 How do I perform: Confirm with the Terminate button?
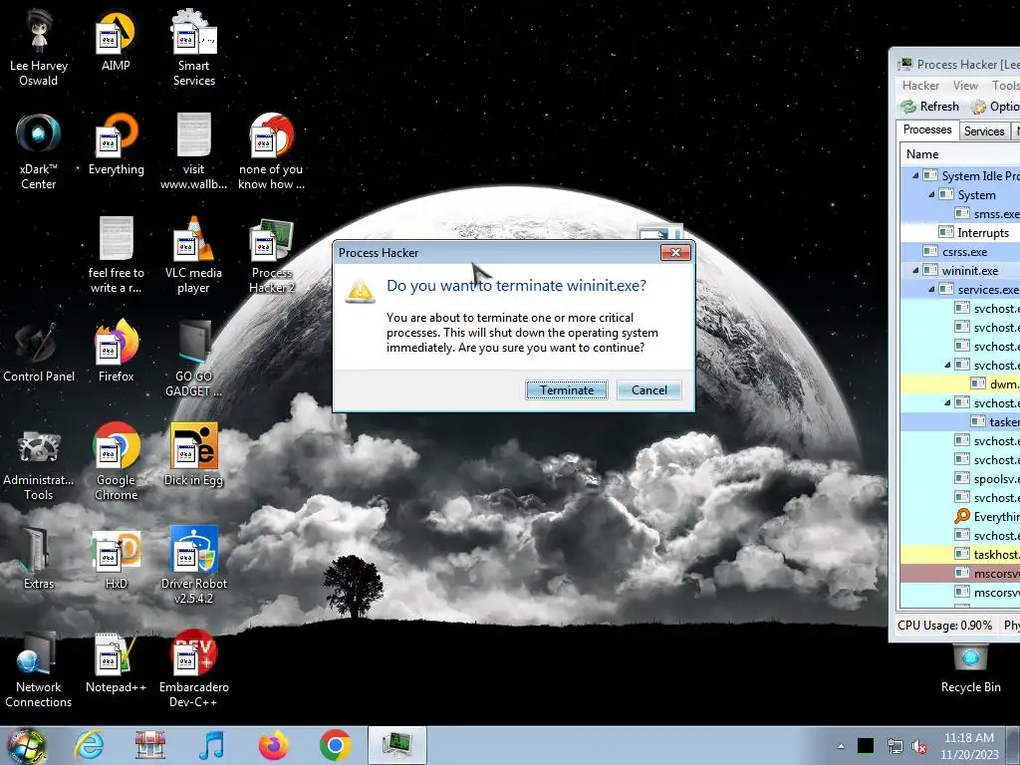click(567, 389)
